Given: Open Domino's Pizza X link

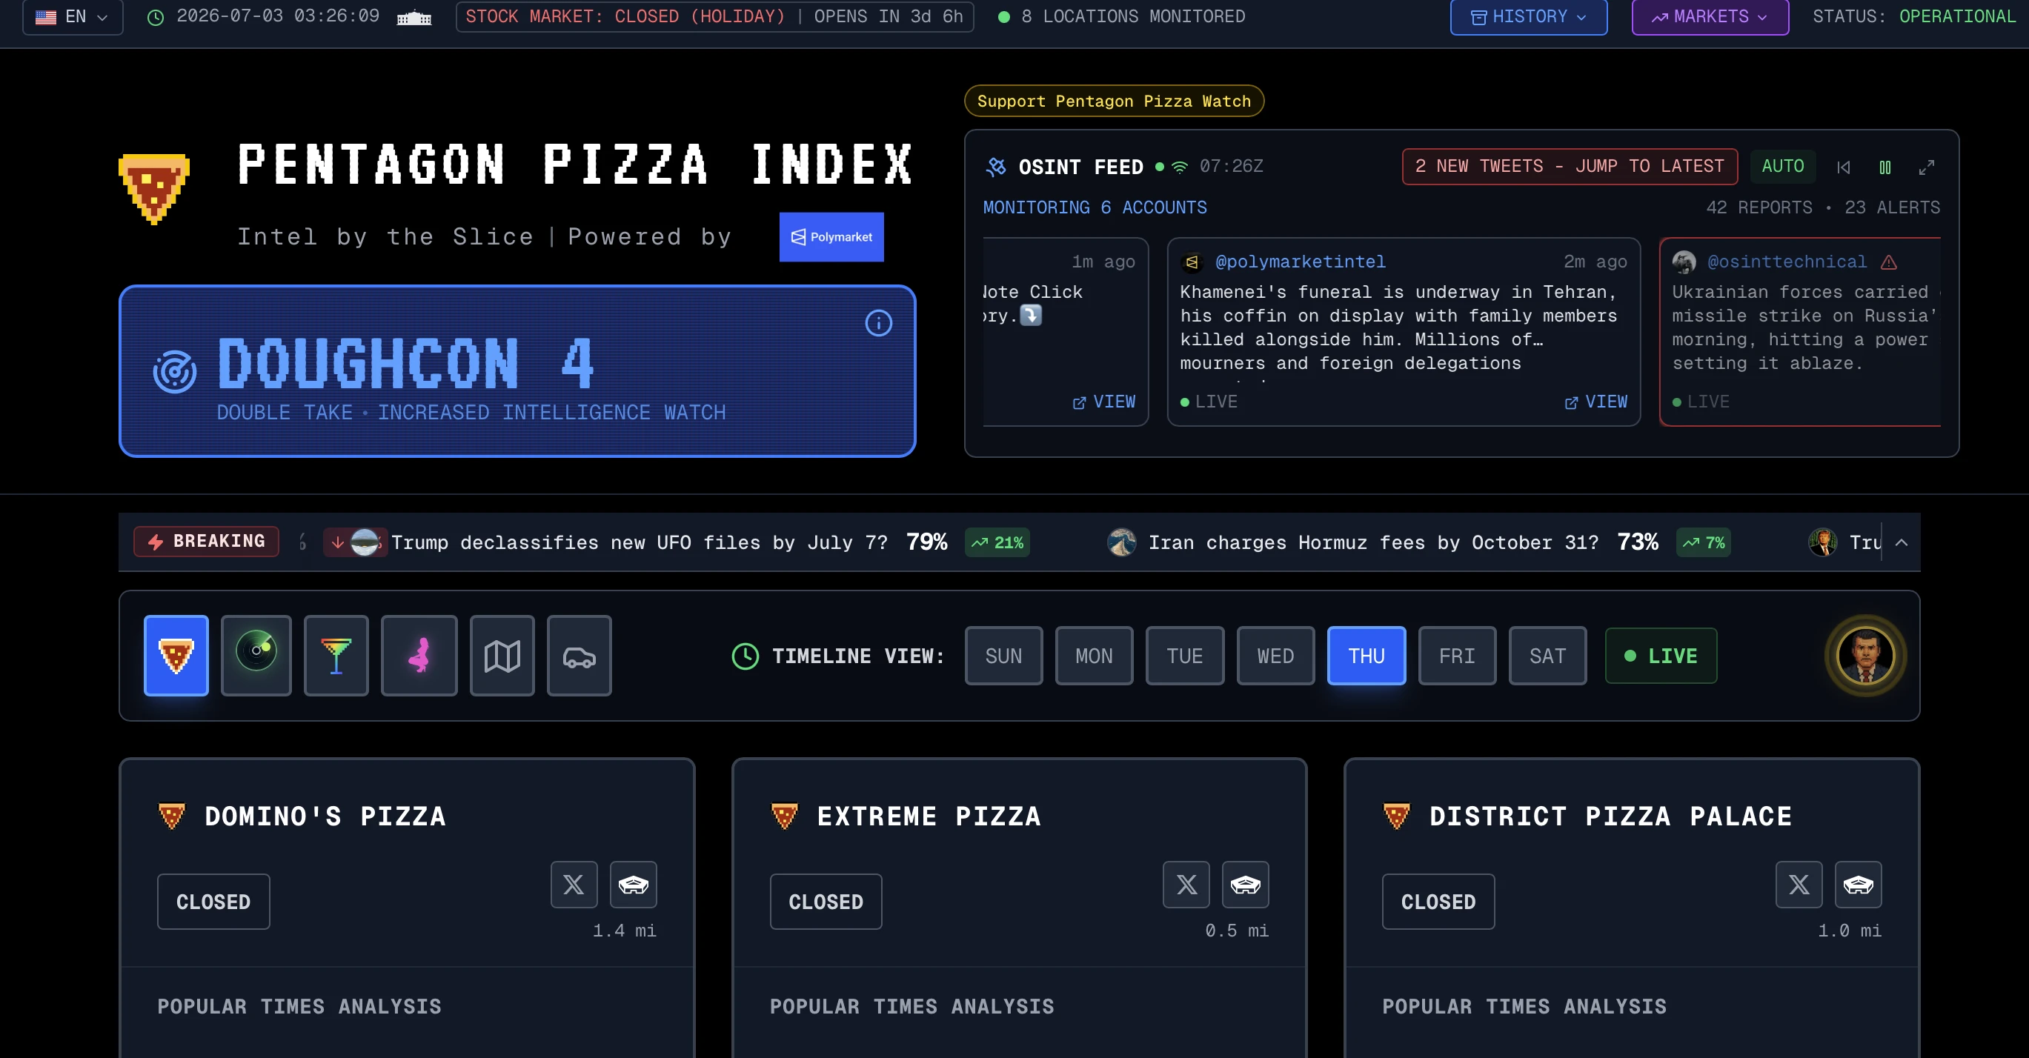Looking at the screenshot, I should (574, 885).
